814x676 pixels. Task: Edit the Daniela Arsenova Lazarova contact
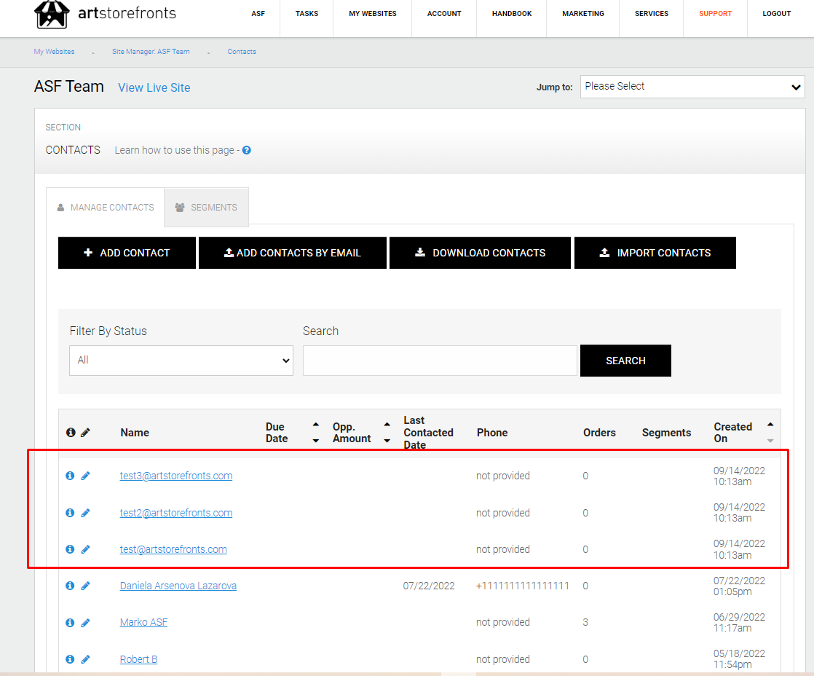pyautogui.click(x=86, y=586)
